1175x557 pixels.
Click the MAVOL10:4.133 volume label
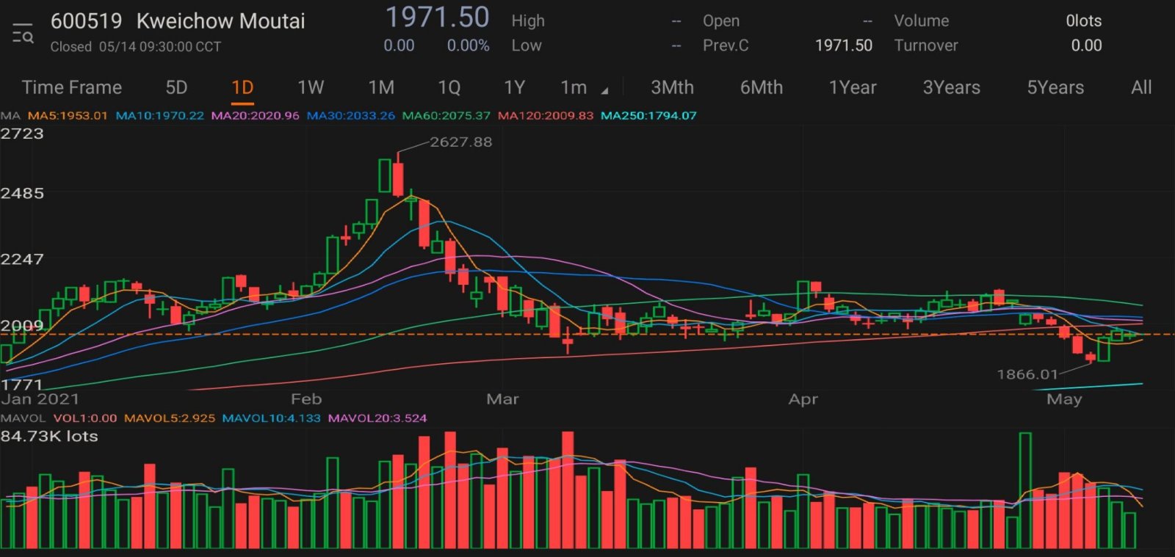271,418
